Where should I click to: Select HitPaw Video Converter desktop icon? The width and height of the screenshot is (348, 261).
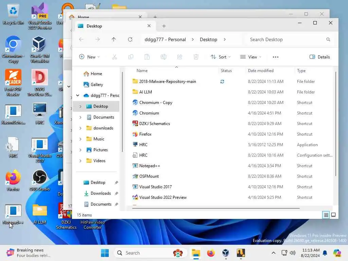tap(92, 225)
